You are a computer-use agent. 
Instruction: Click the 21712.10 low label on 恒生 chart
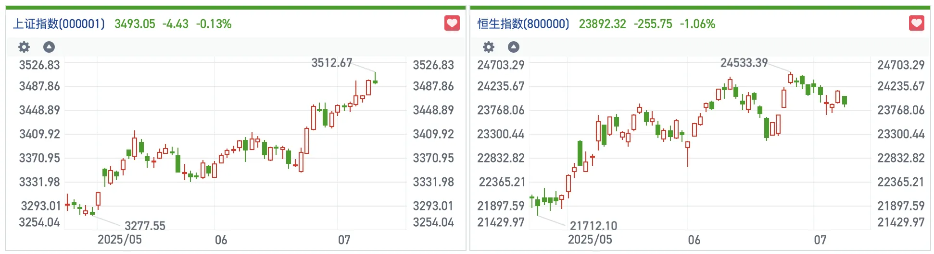click(593, 226)
